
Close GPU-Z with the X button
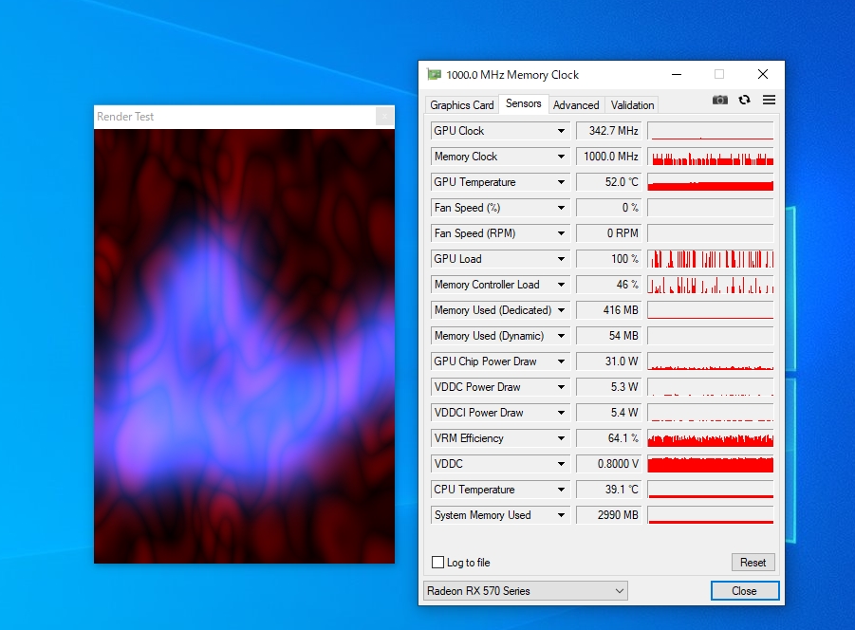[x=763, y=74]
